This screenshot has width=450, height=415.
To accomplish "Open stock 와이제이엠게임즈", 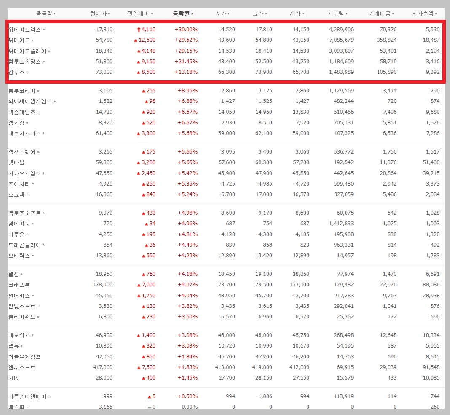I will (x=30, y=101).
